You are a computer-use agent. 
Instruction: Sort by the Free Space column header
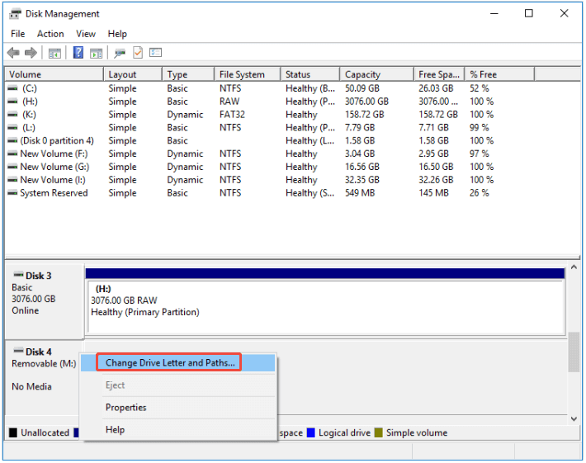point(439,74)
